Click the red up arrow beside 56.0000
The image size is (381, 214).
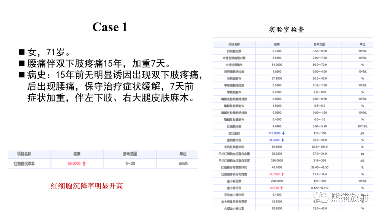coord(84,164)
